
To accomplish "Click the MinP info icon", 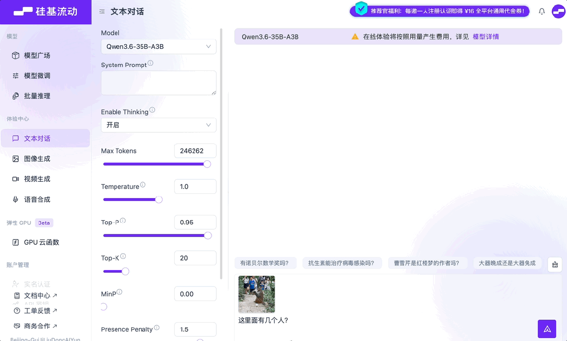I will tap(119, 292).
